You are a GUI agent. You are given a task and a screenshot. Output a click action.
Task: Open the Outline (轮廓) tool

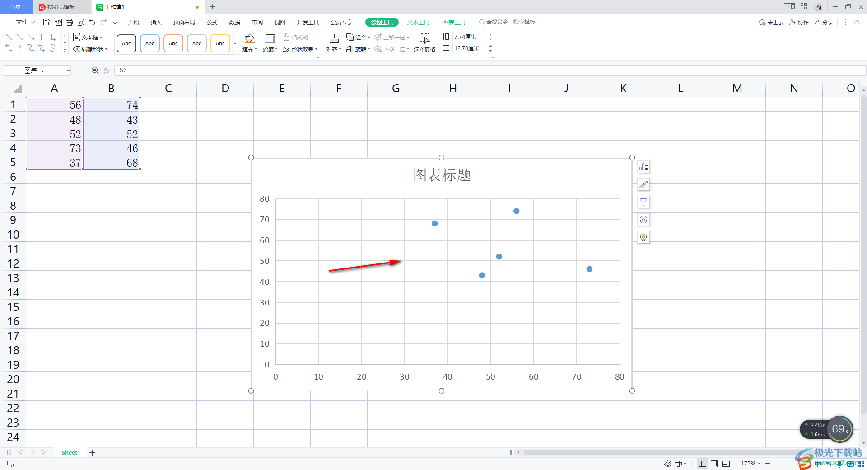[x=270, y=43]
